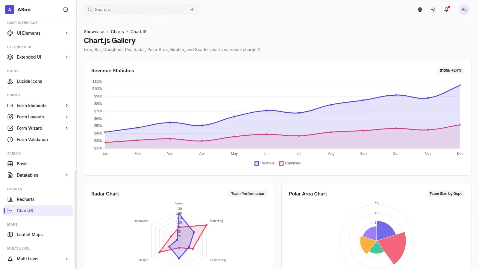Click the Polar Area Chart heading
Screen dimensions: 479x269
[308, 194]
